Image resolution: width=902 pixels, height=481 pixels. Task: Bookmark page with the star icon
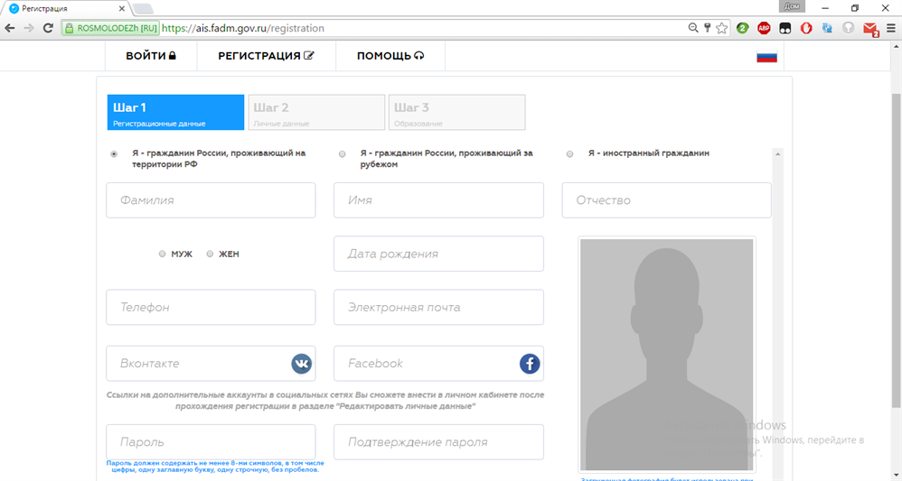coord(722,28)
